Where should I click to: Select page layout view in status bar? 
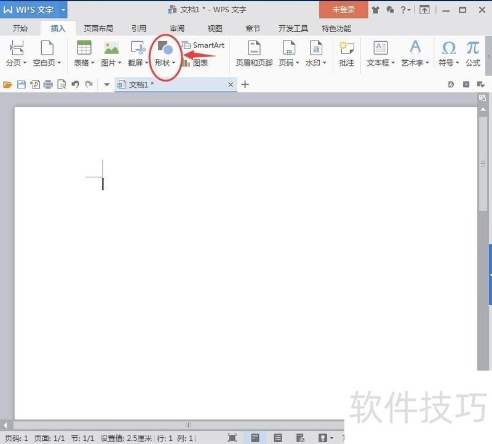255,438
